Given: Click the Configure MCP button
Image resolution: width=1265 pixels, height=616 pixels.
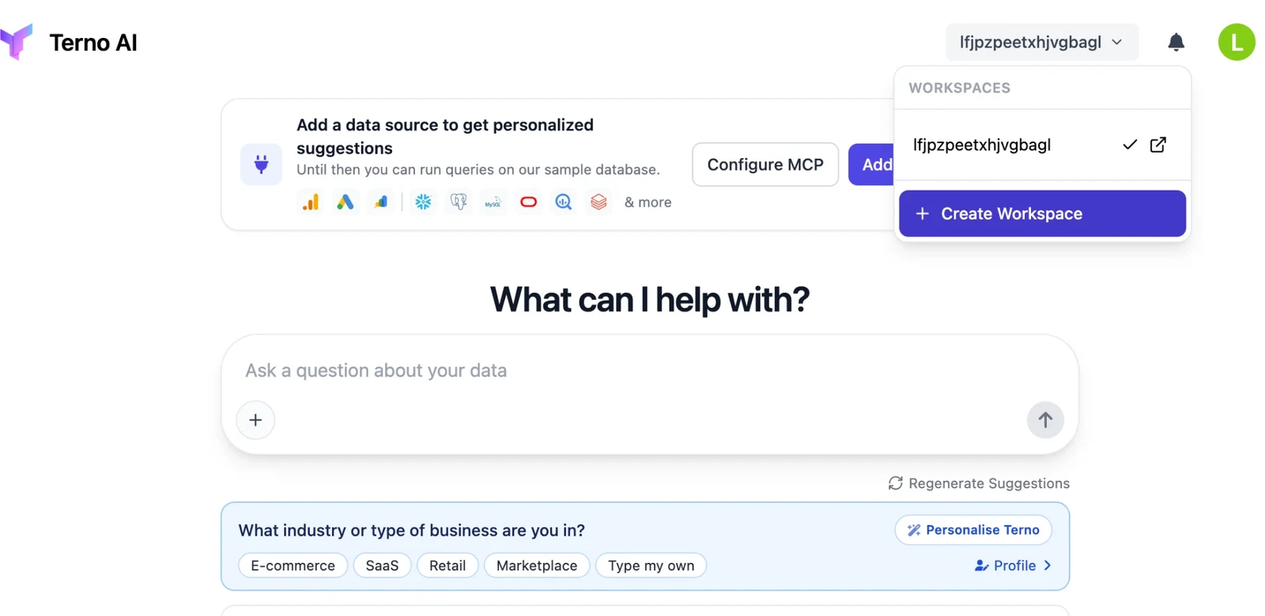Looking at the screenshot, I should [x=765, y=164].
